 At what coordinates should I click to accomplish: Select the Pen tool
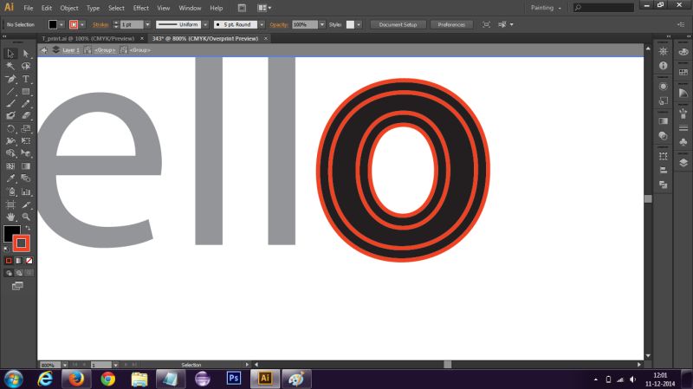[10, 79]
